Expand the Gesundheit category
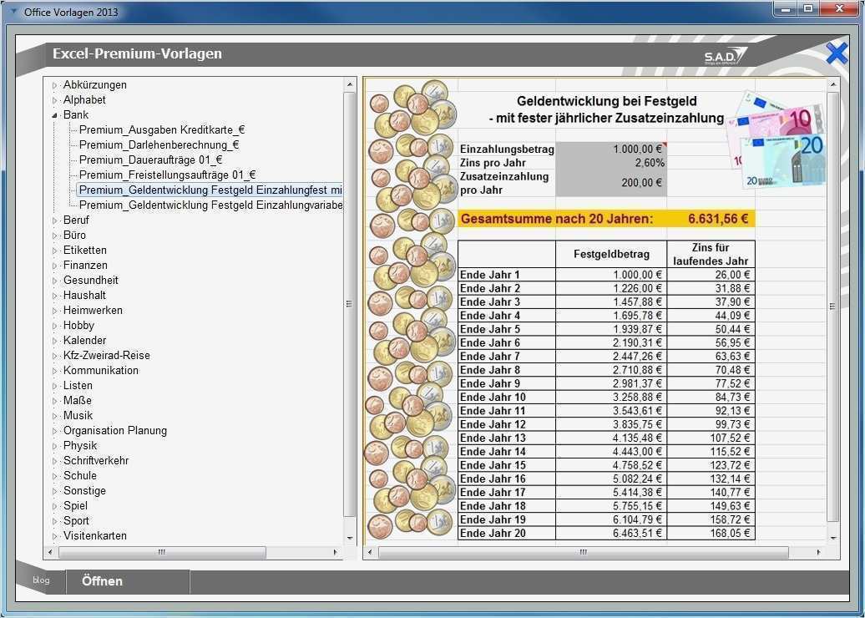865x618 pixels. point(54,281)
